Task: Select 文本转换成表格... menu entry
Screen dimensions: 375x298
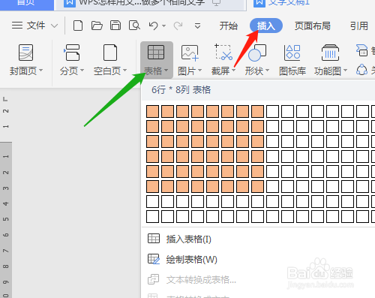Action: (201, 279)
